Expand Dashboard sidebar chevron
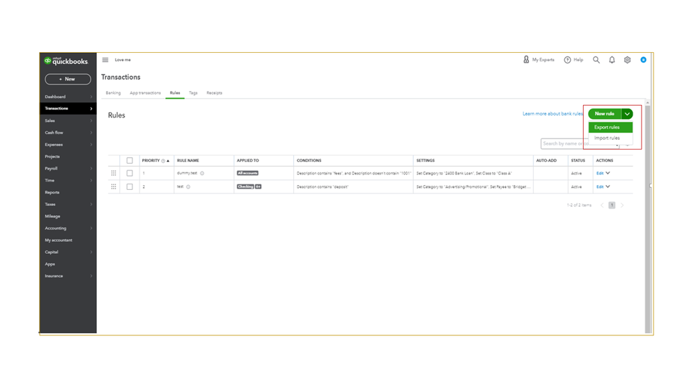 91,97
